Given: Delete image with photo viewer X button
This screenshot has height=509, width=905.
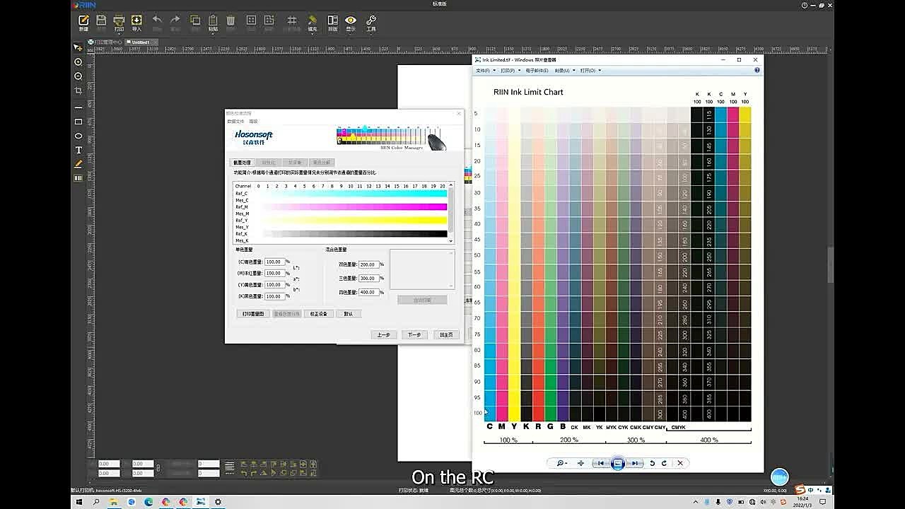Looking at the screenshot, I should point(680,463).
